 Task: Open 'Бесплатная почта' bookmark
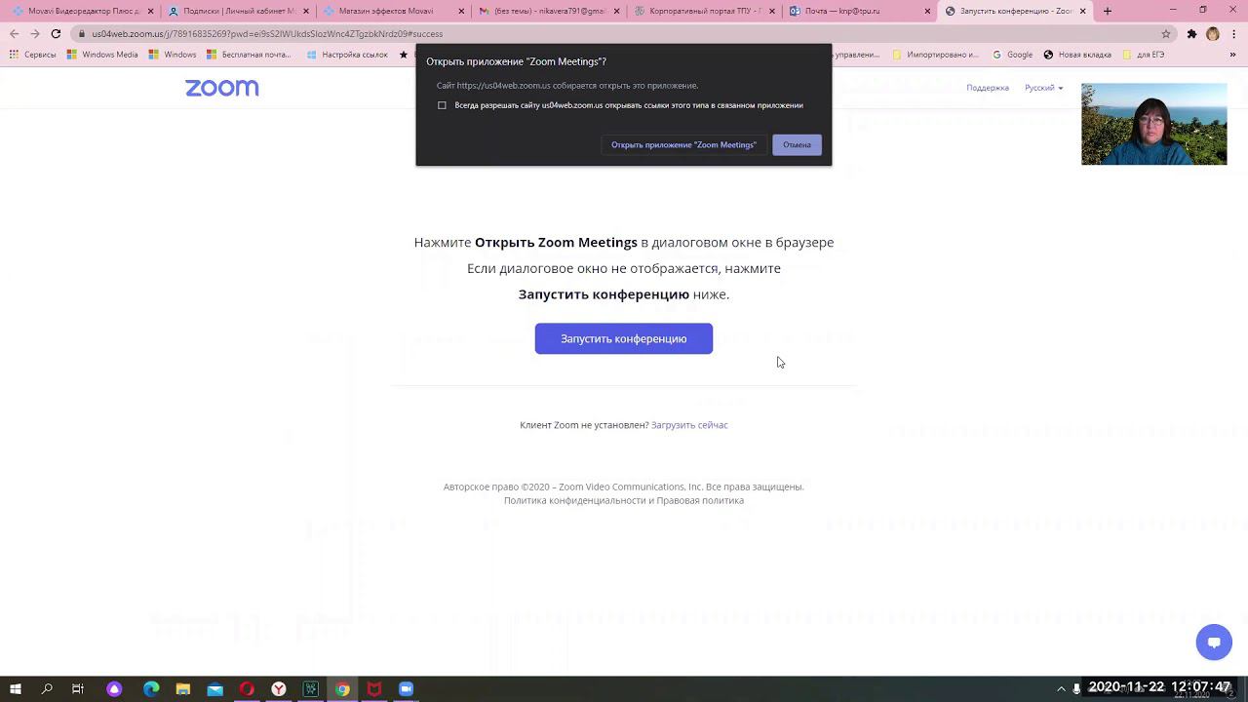pyautogui.click(x=249, y=55)
